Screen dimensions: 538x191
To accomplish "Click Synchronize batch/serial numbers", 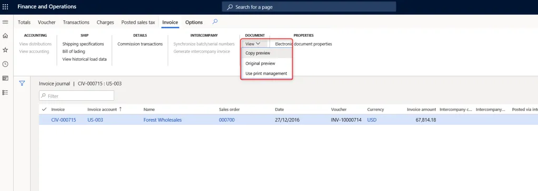I will tap(204, 44).
